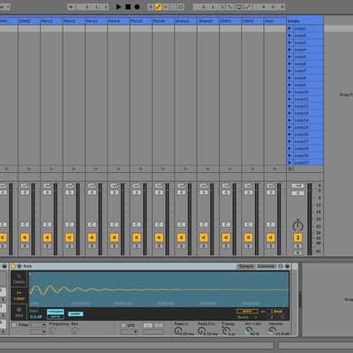Click the Hz LFO rate button
Image resolution: width=353 pixels, height=353 pixels.
pyautogui.click(x=148, y=326)
